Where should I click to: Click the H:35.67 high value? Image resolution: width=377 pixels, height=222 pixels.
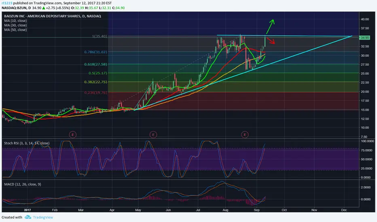tap(91, 8)
